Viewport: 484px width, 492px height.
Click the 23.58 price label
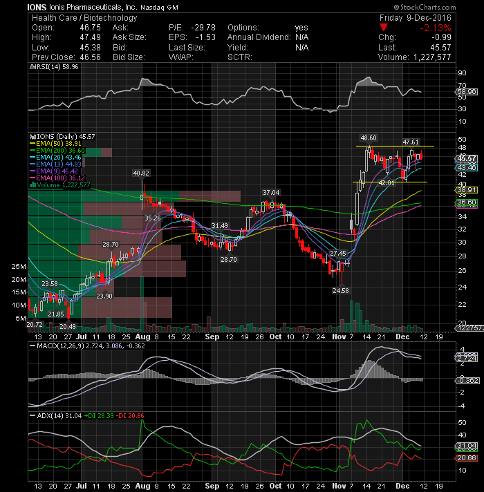(x=50, y=283)
